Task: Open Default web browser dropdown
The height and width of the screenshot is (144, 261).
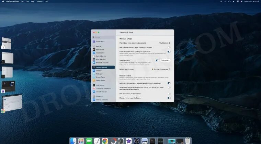Action: (x=161, y=69)
